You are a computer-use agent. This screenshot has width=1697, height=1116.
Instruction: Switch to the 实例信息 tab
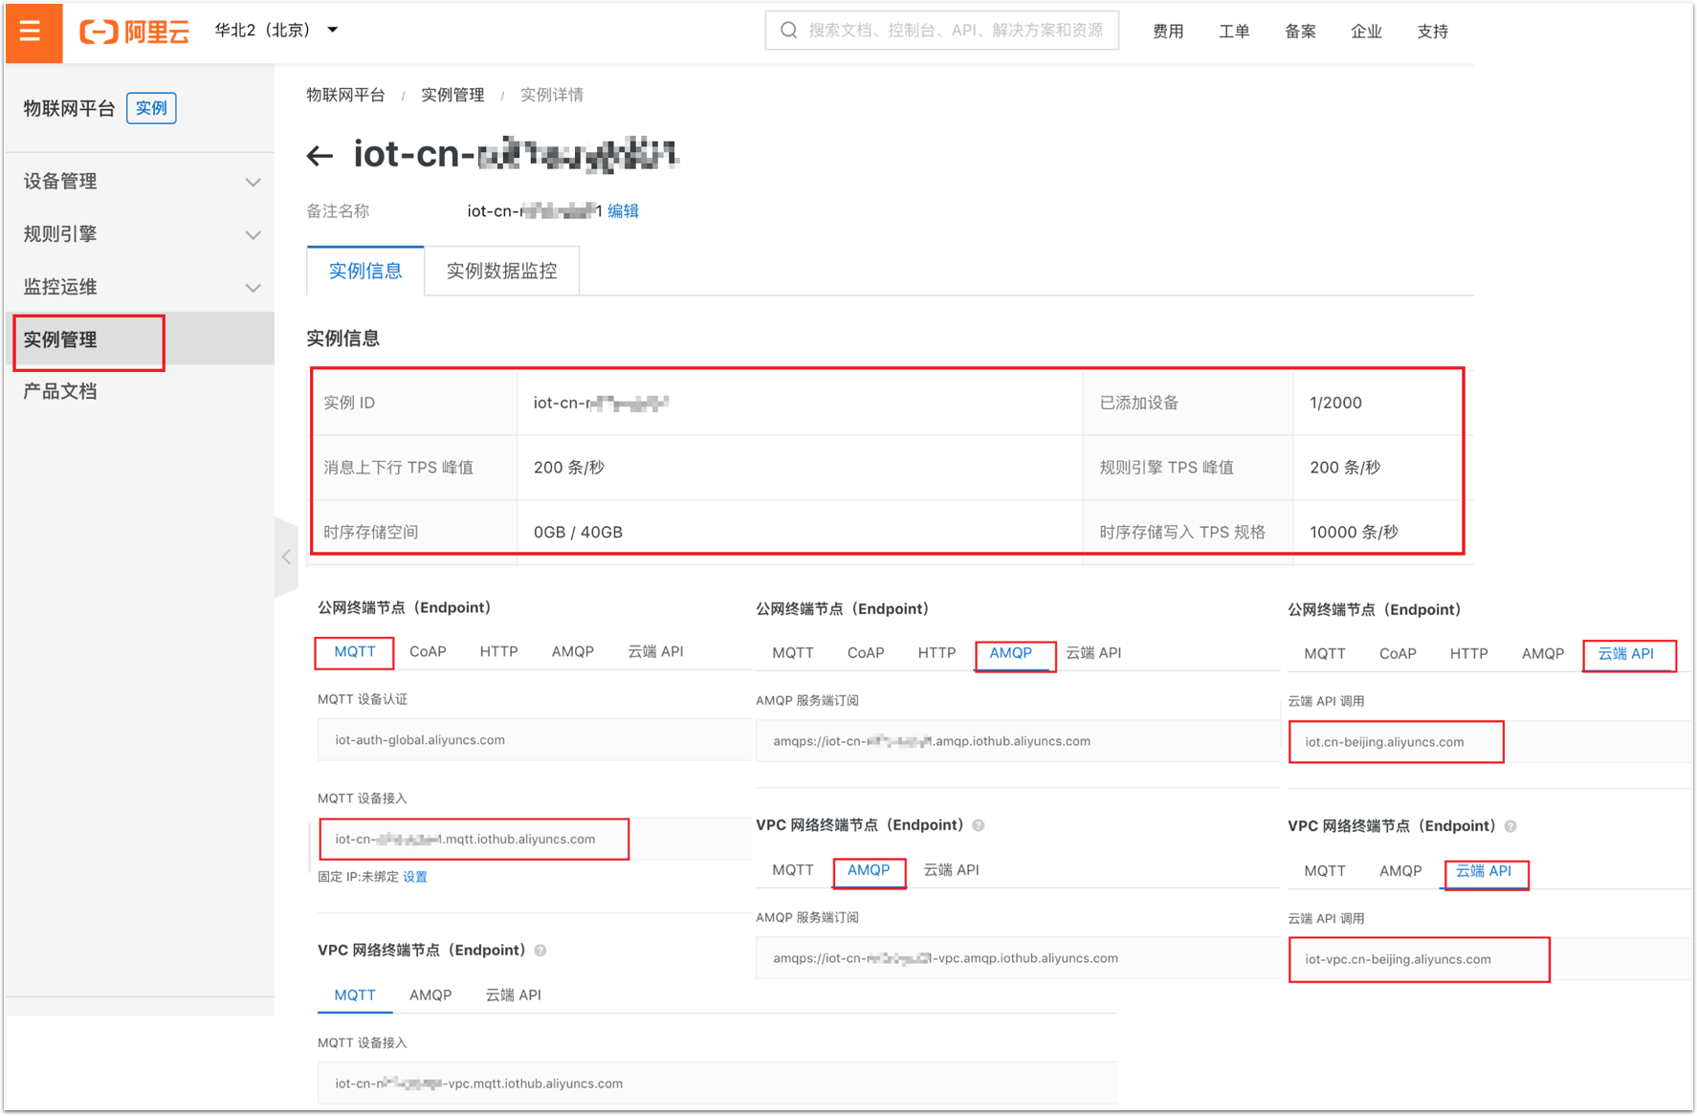point(365,271)
